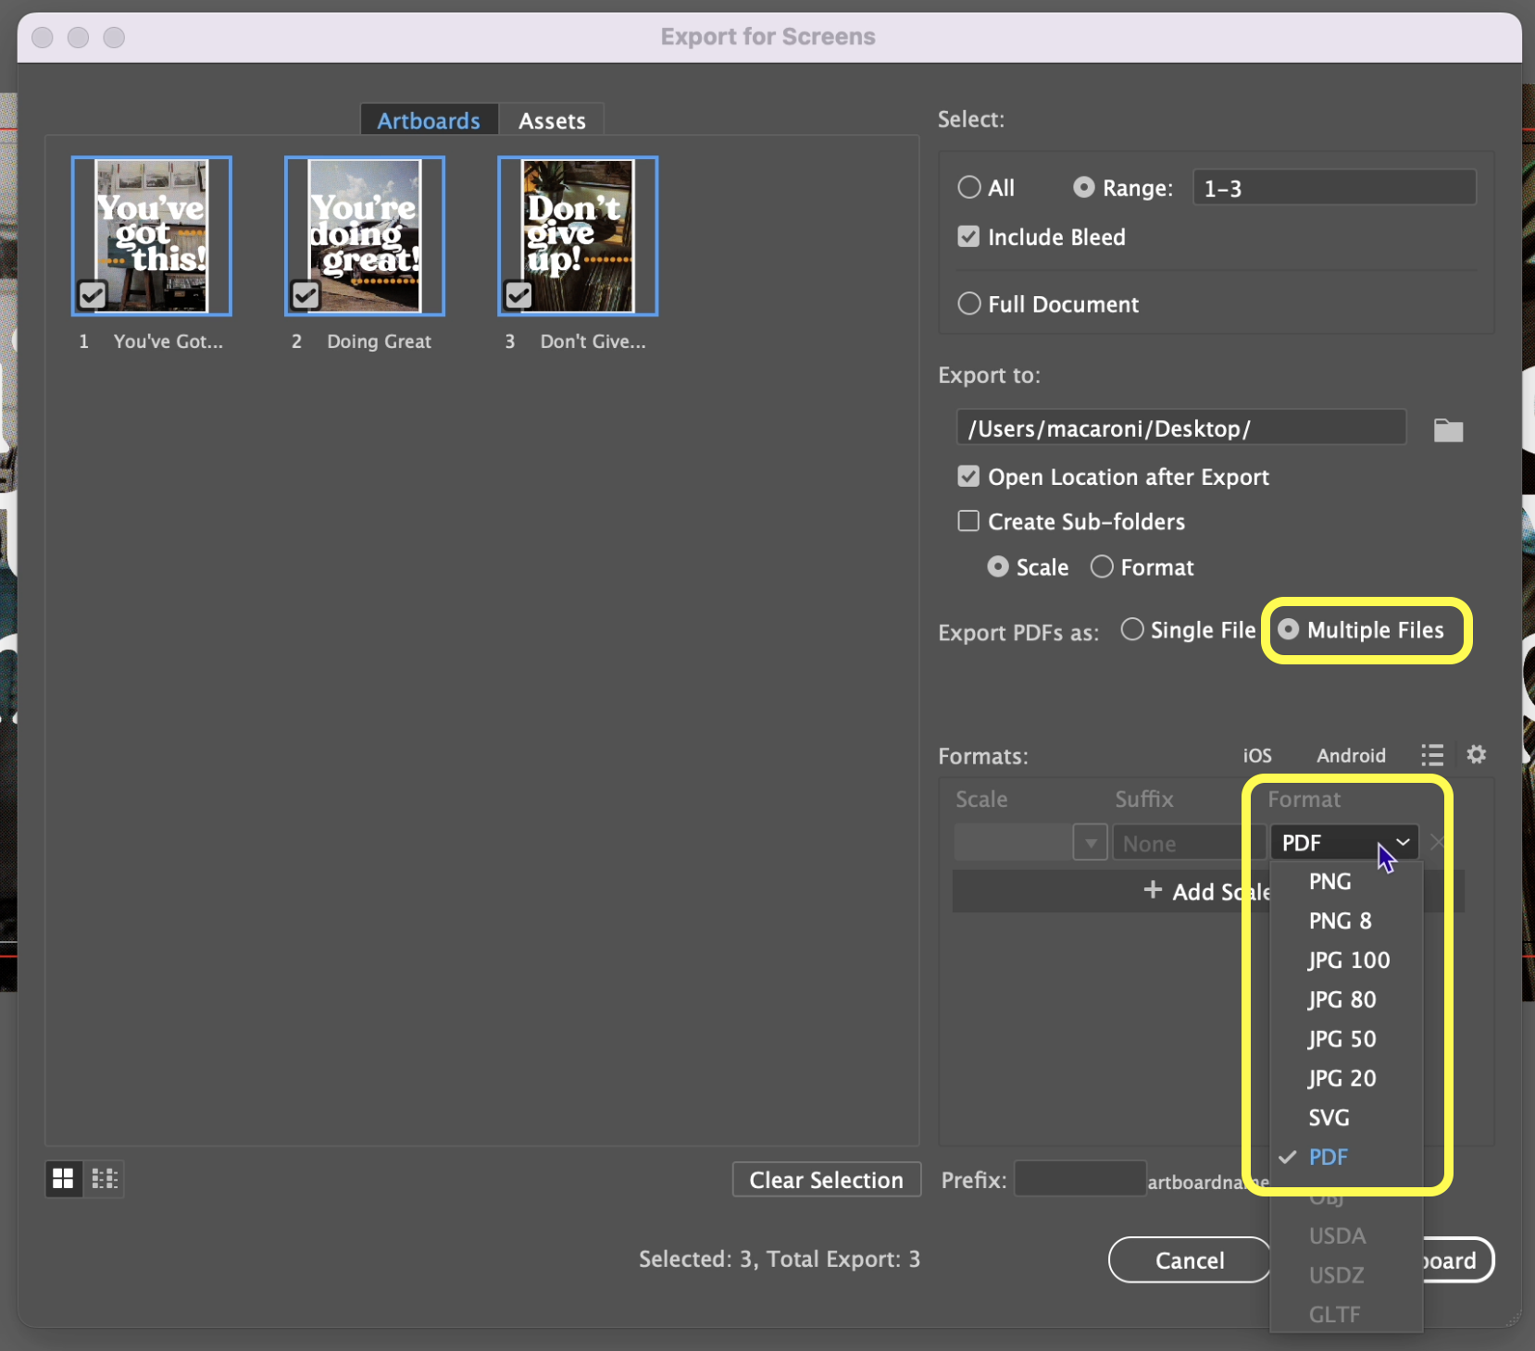The image size is (1535, 1351).
Task: Uncheck the Don't Give Up artboard checkbox
Action: 518,295
